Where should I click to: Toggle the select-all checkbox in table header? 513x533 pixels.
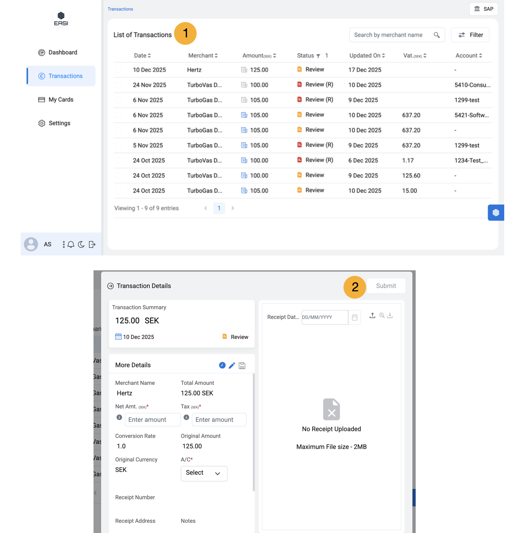(119, 56)
